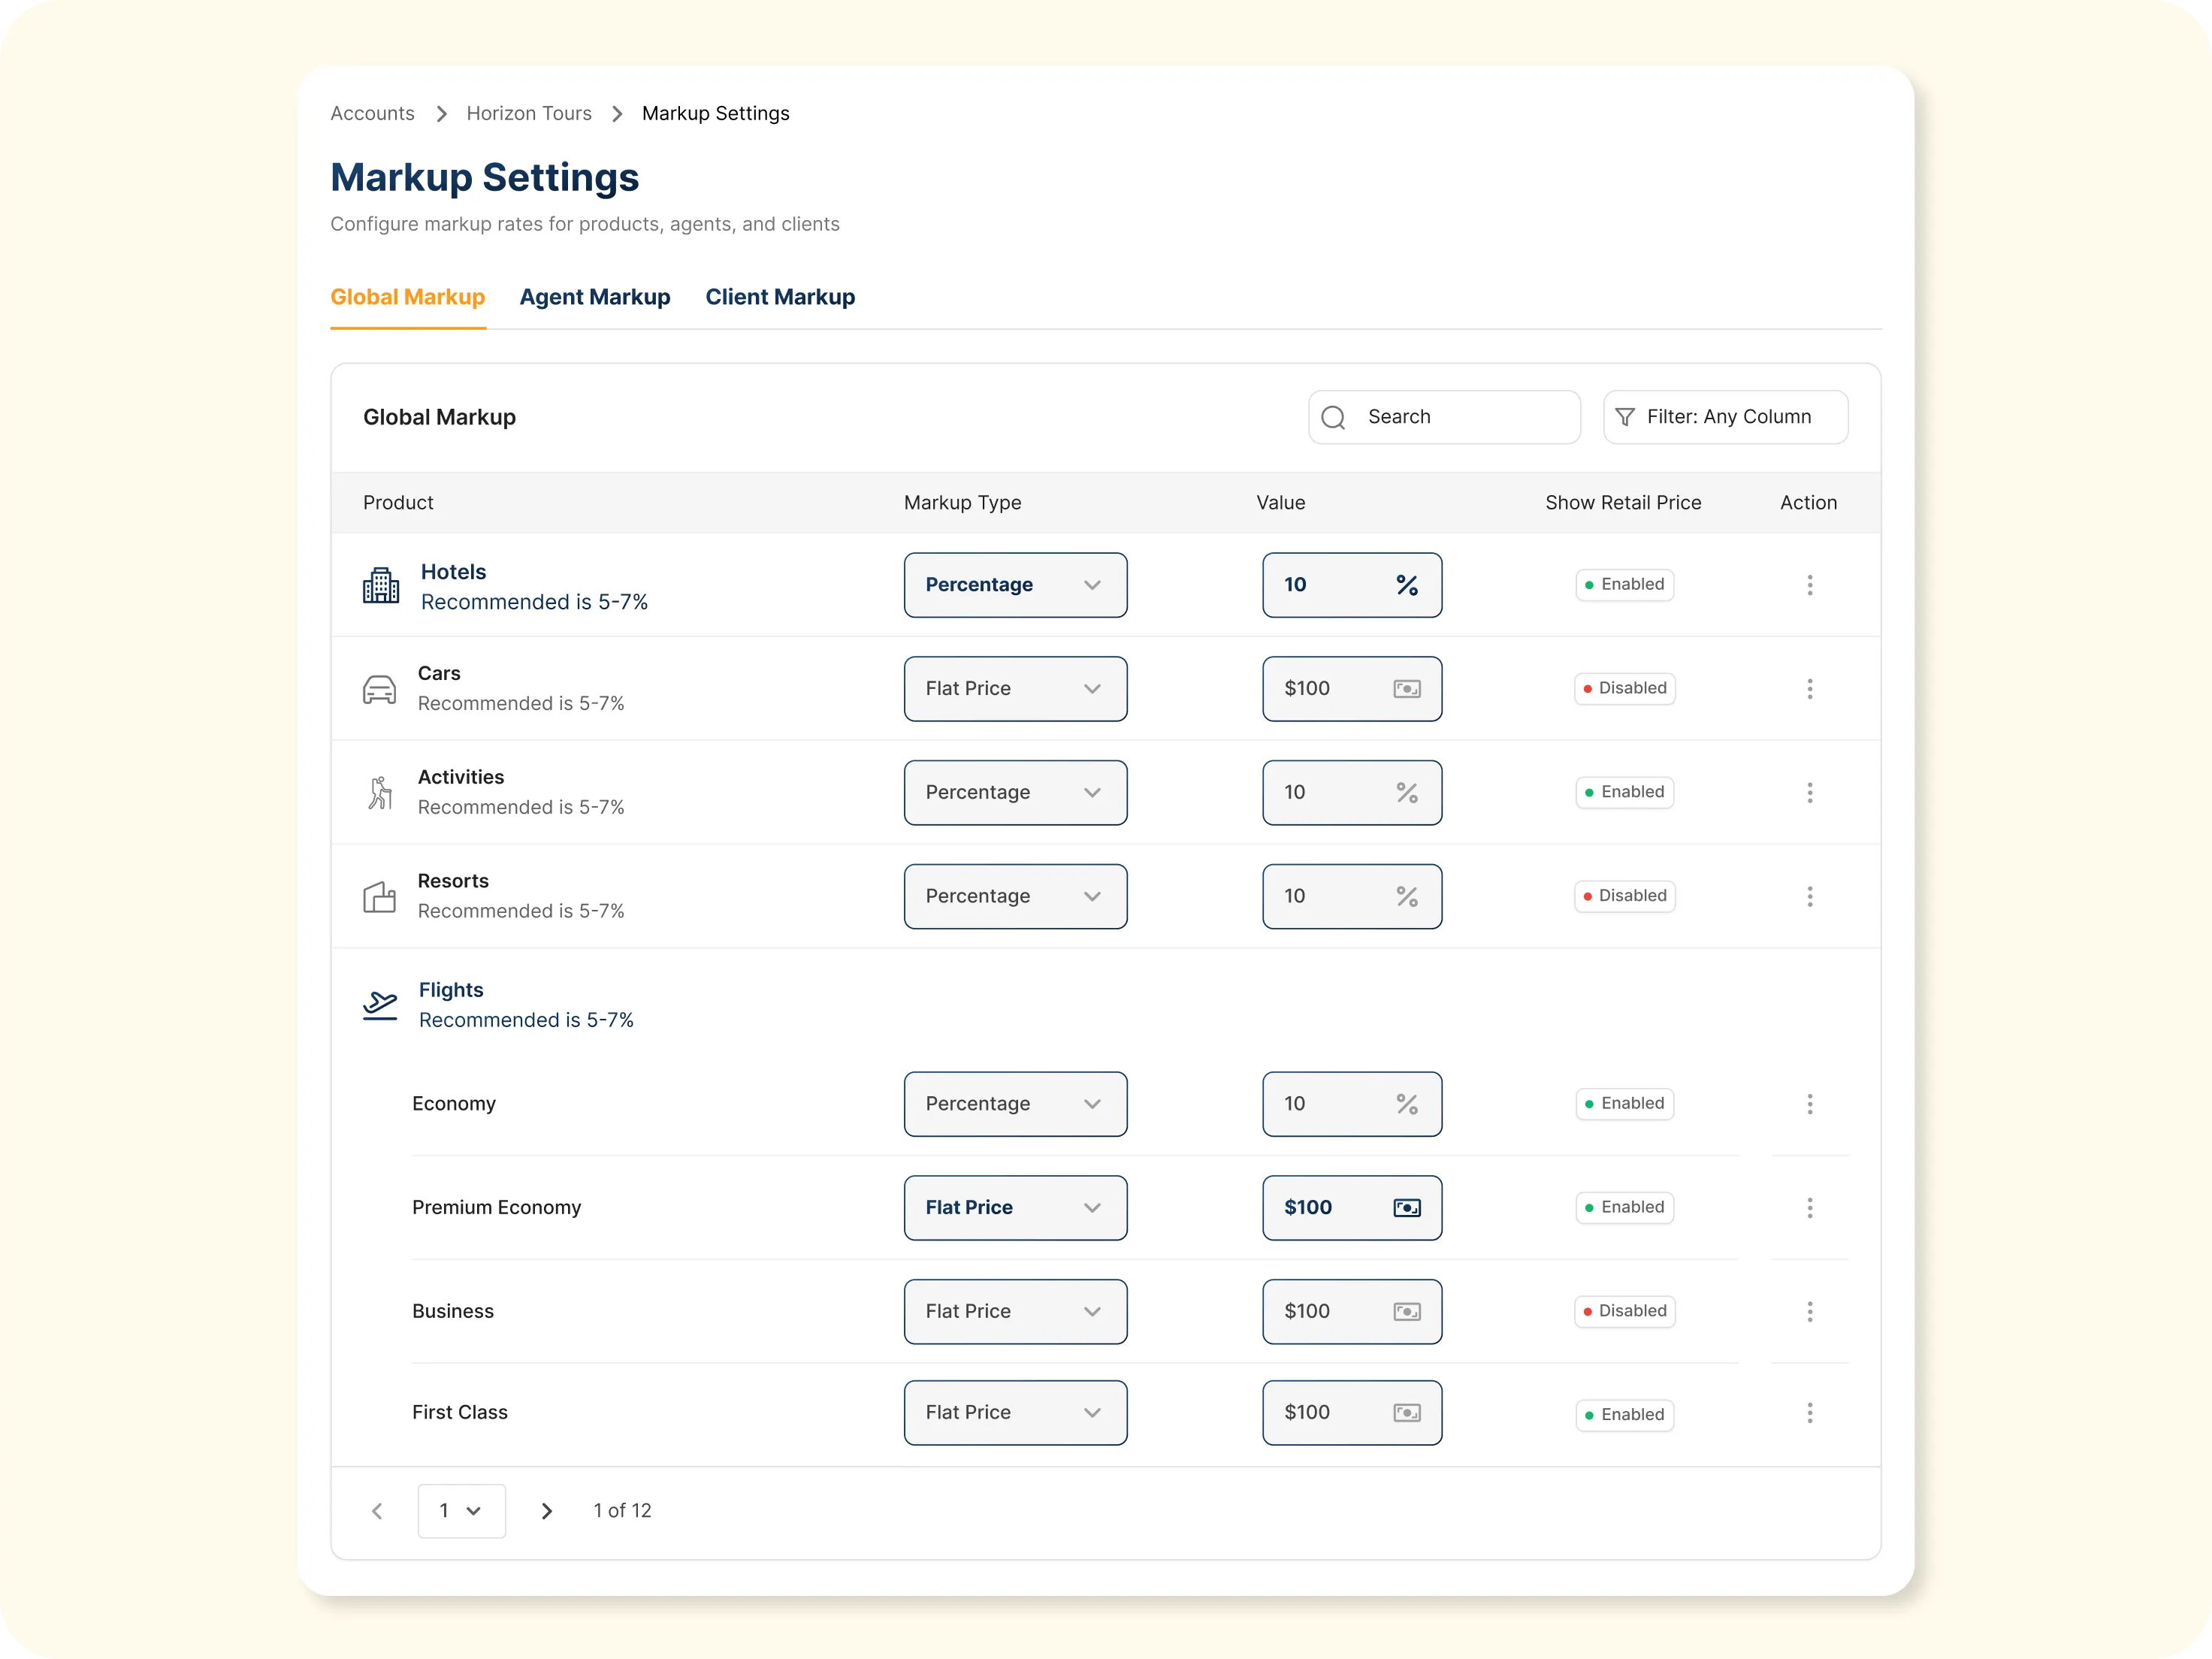Toggle Activities Enabled retail price status
Viewport: 2212px width, 1659px height.
point(1624,793)
